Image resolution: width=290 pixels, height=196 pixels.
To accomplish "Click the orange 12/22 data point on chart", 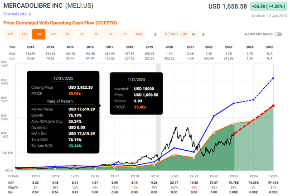I will click(x=213, y=132).
